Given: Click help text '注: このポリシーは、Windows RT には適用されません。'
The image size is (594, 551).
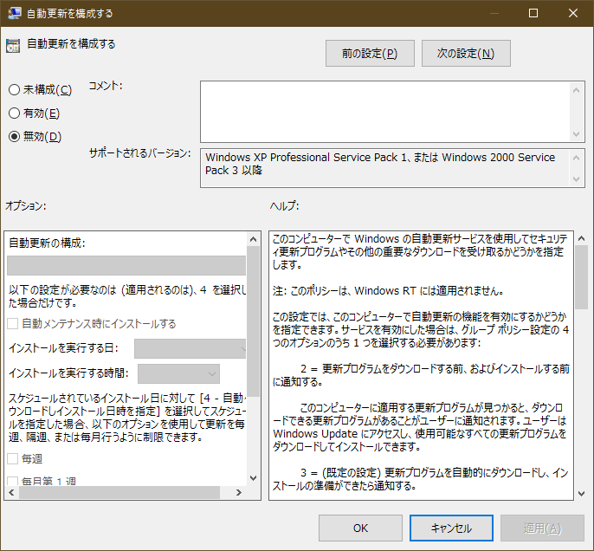Looking at the screenshot, I should pos(388,290).
